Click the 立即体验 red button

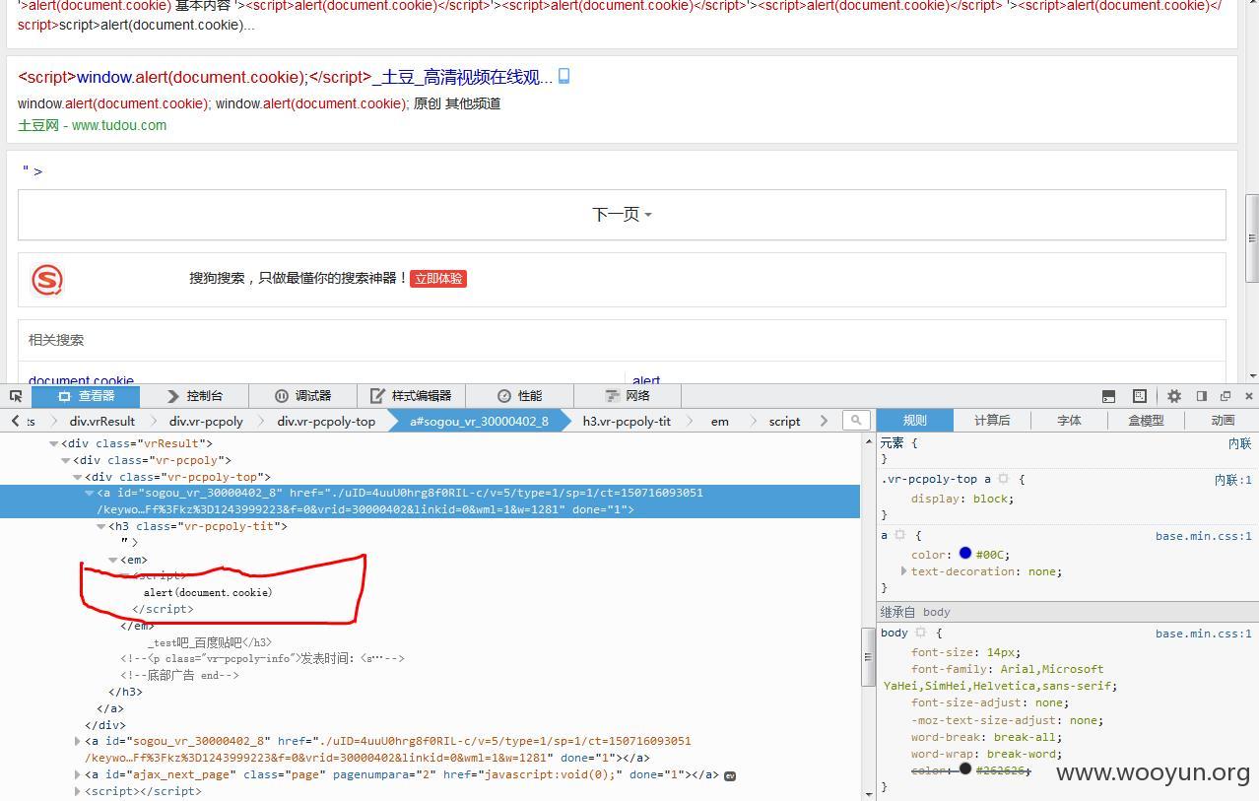click(438, 279)
